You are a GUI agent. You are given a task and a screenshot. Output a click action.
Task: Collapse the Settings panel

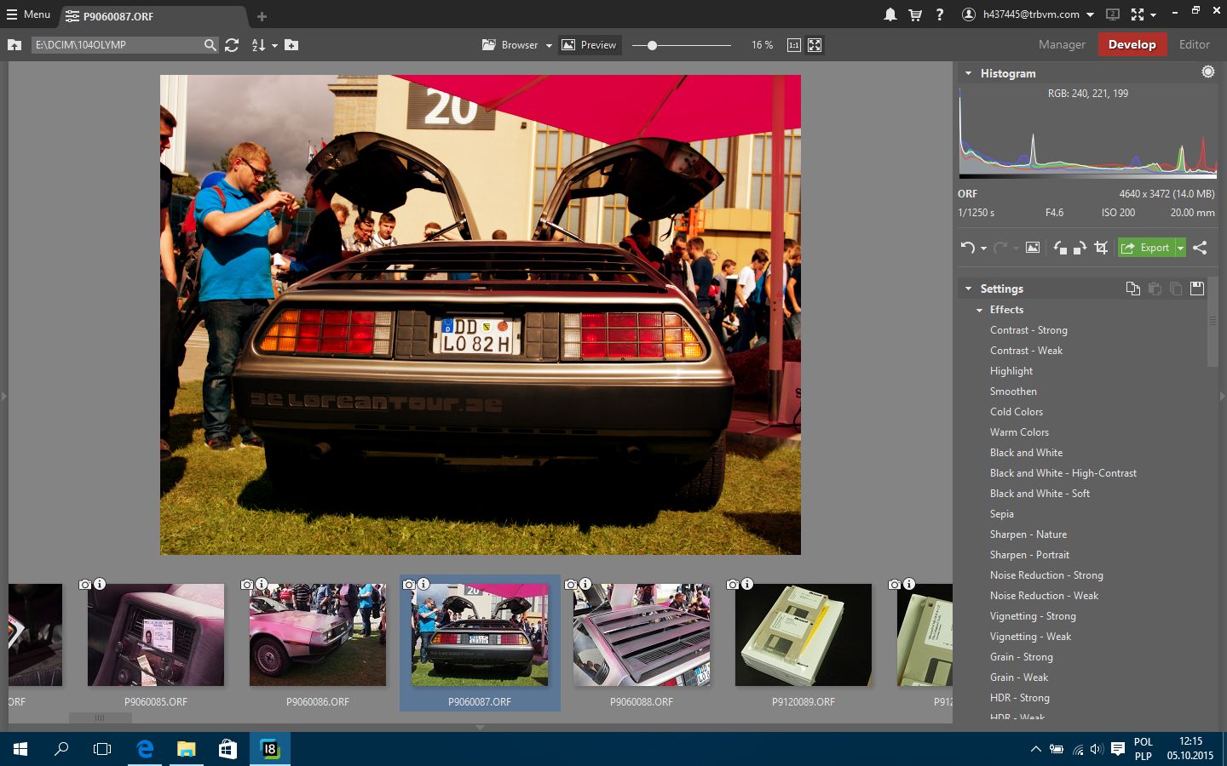coord(968,289)
